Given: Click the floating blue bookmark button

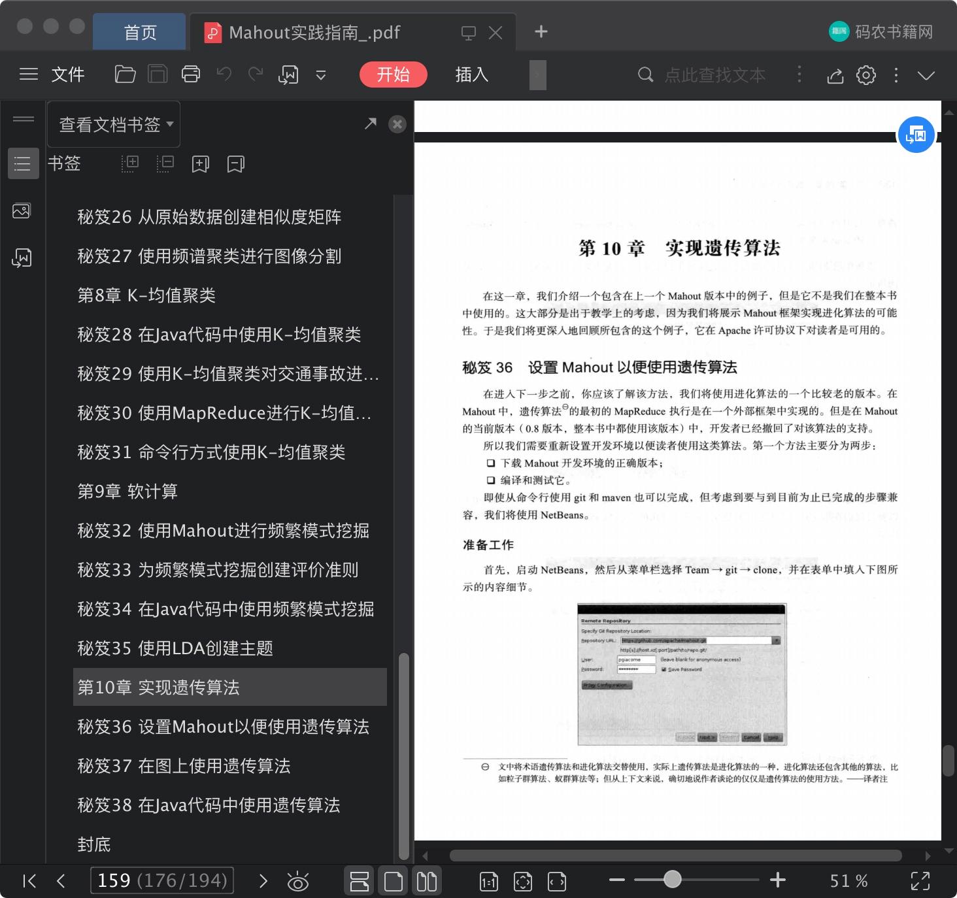Looking at the screenshot, I should [x=916, y=135].
